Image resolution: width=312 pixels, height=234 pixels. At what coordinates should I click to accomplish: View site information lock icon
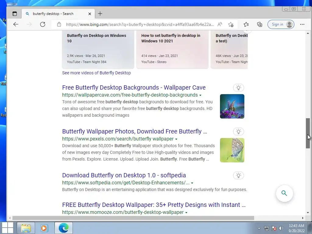pos(59,24)
